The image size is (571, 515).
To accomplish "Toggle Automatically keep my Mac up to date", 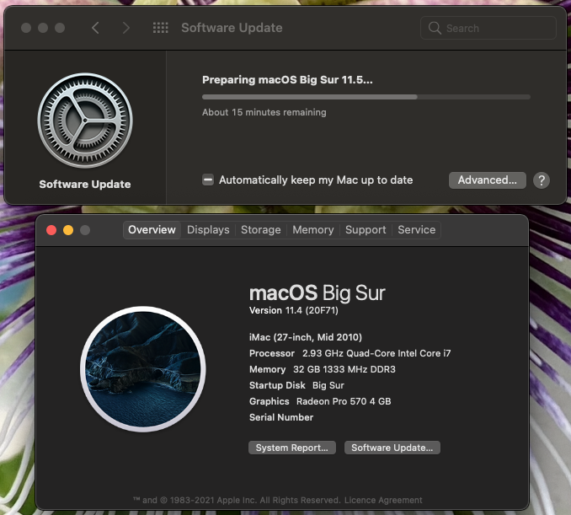I will [208, 180].
